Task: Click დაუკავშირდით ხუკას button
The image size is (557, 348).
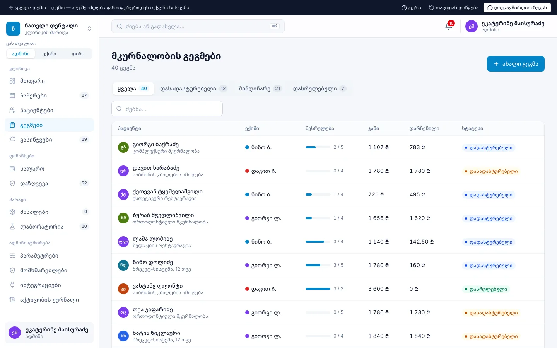Action: point(517,8)
